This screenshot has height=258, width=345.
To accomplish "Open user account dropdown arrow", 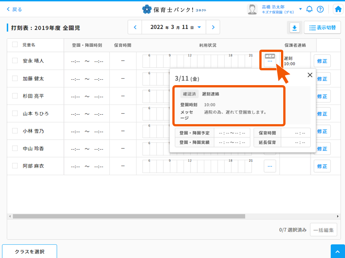I will 300,9.
